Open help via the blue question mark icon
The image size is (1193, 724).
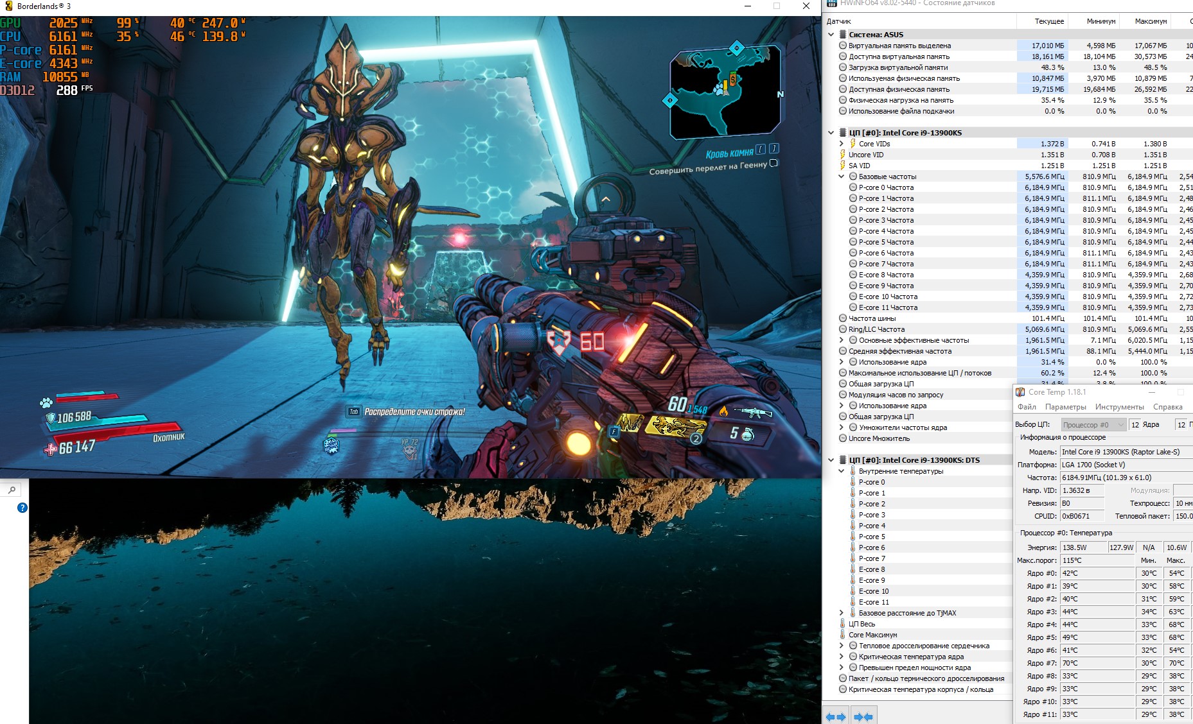tap(22, 508)
